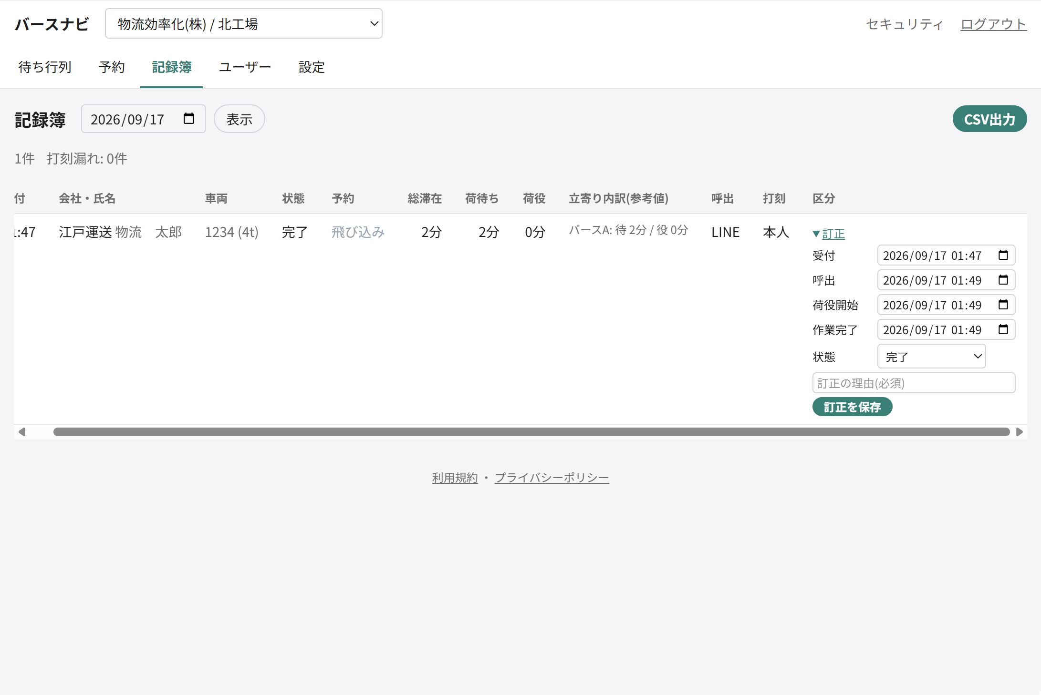Image resolution: width=1041 pixels, height=695 pixels.
Task: Click the バースナビ logo text
Action: pos(52,24)
